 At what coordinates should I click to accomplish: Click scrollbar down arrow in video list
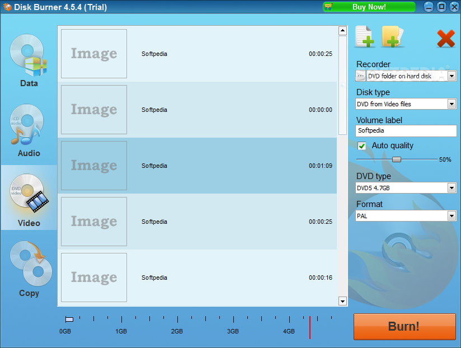coord(342,301)
